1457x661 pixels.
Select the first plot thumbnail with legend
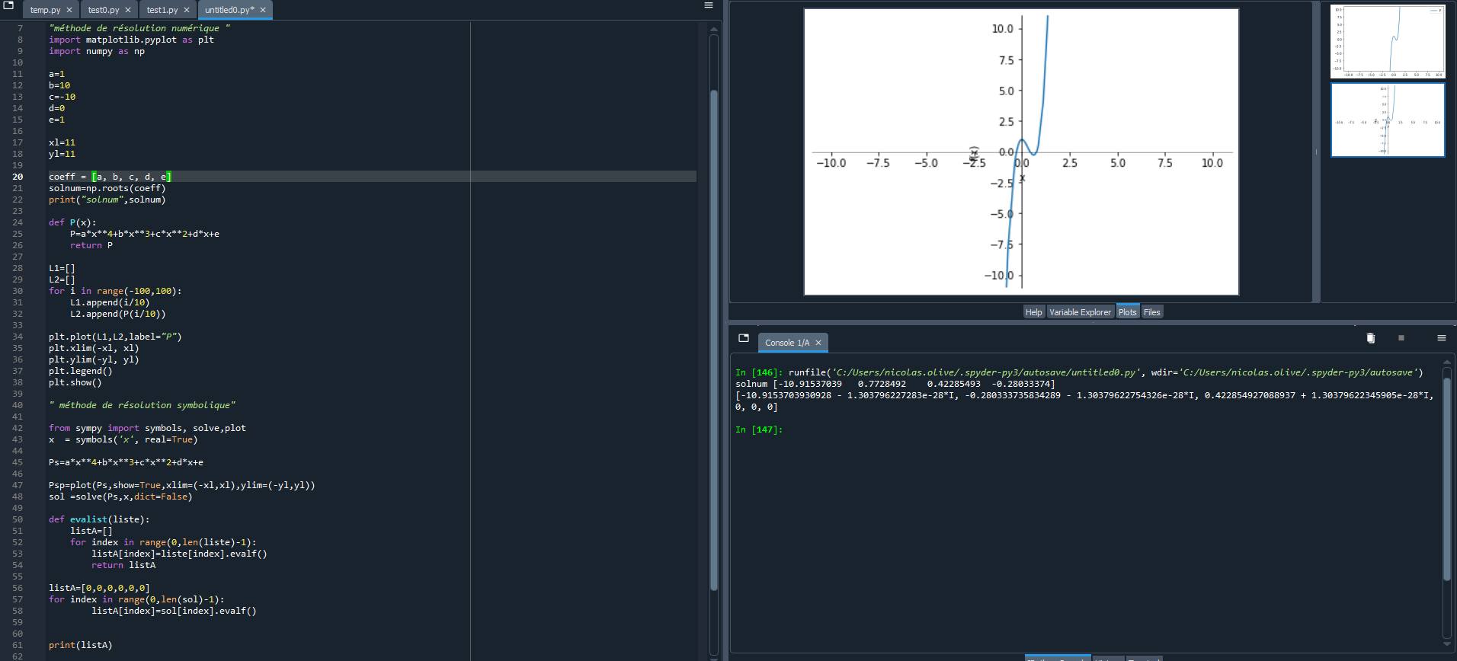tap(1387, 42)
